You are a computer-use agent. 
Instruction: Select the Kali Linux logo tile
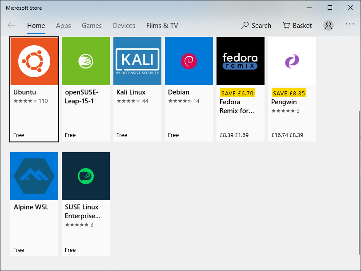coord(137,61)
